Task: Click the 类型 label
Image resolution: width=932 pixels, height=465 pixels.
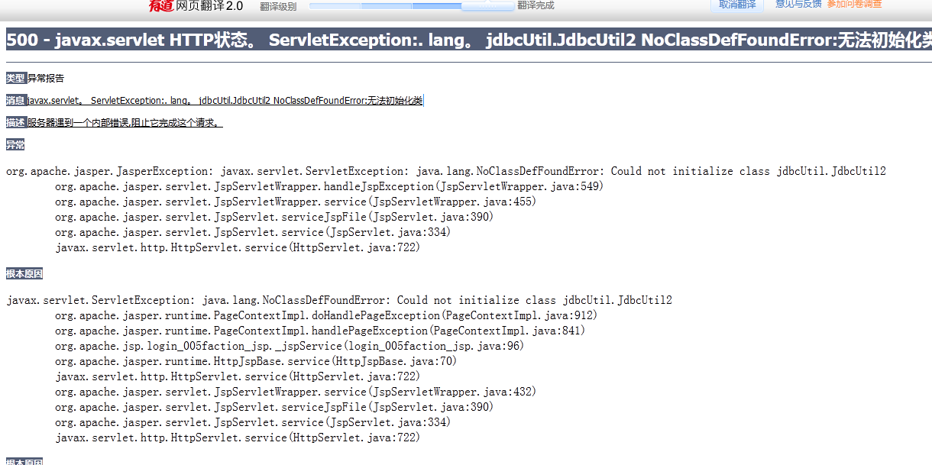Action: (x=15, y=78)
